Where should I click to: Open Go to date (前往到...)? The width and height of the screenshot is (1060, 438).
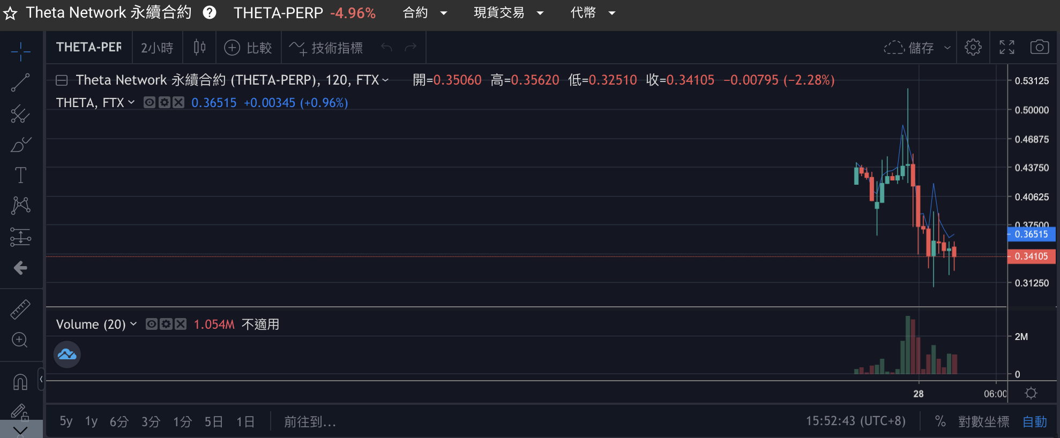310,422
